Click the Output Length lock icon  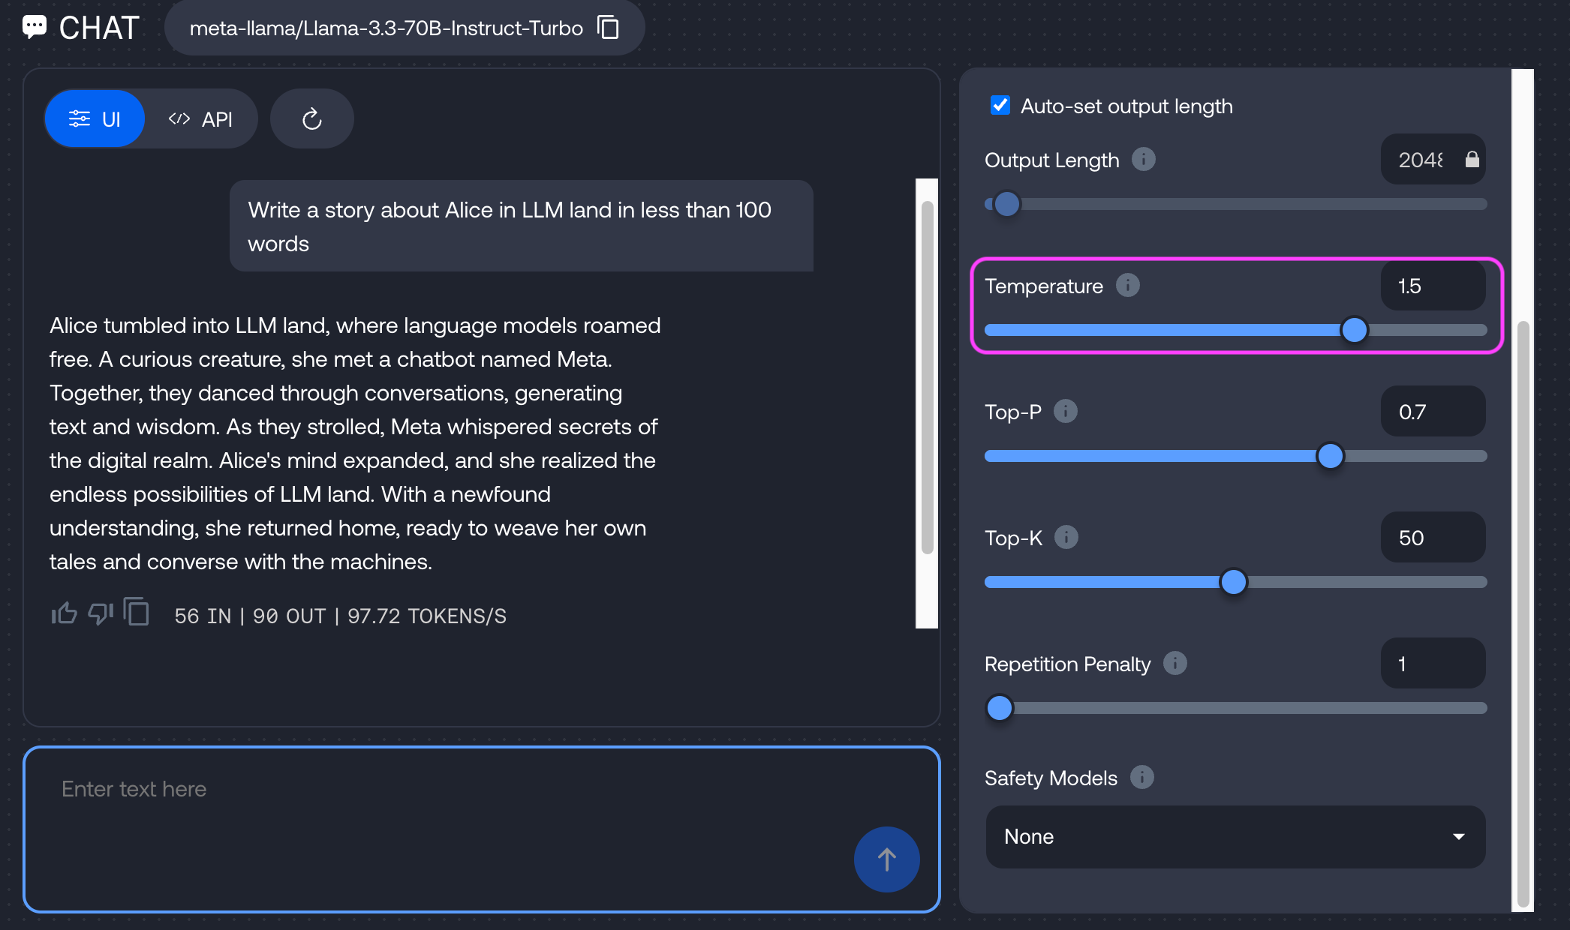(1472, 159)
